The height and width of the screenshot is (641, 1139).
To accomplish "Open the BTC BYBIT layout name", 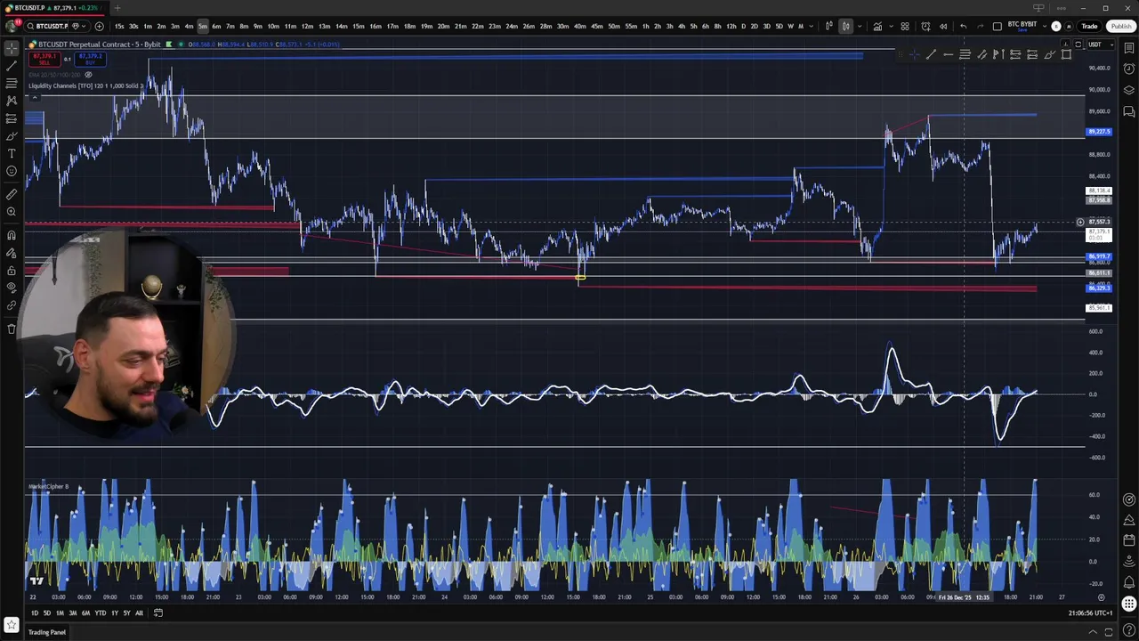I will [x=1022, y=26].
